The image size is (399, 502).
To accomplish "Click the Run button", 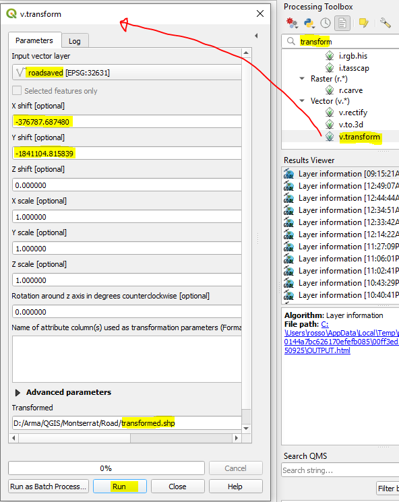I will pos(120,487).
